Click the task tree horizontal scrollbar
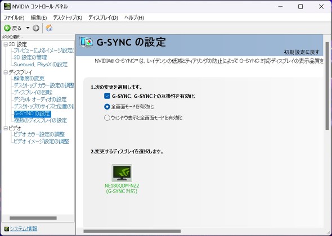 tap(33, 218)
